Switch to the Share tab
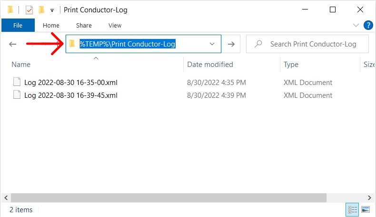The height and width of the screenshot is (217, 376). [84, 25]
